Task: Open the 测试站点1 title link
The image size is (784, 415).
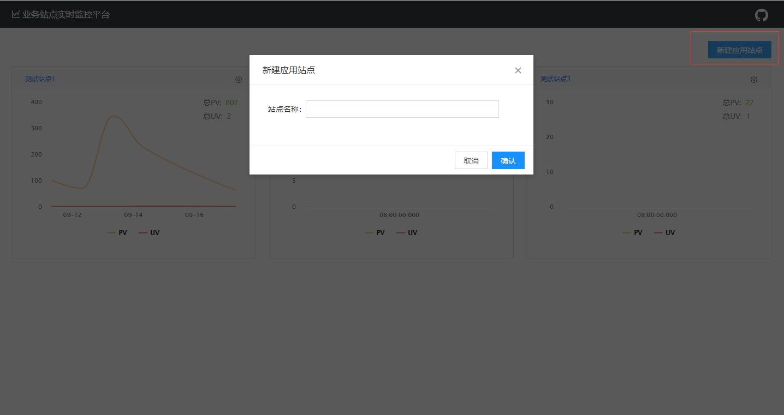Action: tap(40, 79)
